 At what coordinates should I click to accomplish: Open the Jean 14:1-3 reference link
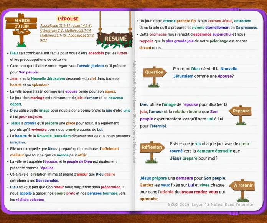[x=82, y=26]
